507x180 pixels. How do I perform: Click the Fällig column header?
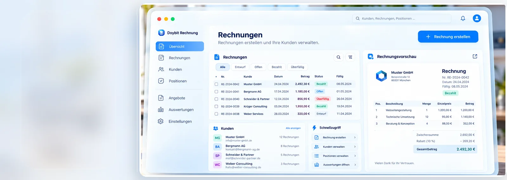tap(340, 76)
